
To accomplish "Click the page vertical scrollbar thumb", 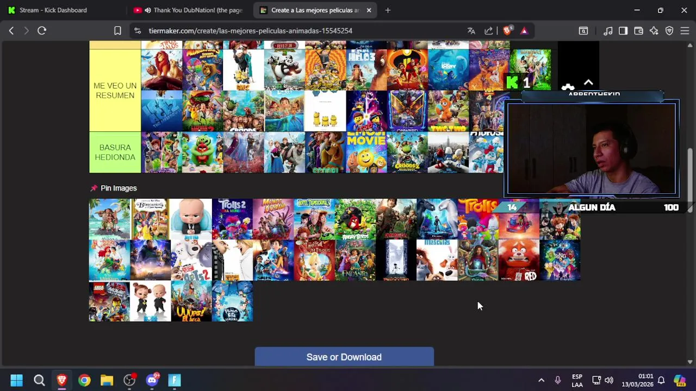I will (690, 179).
